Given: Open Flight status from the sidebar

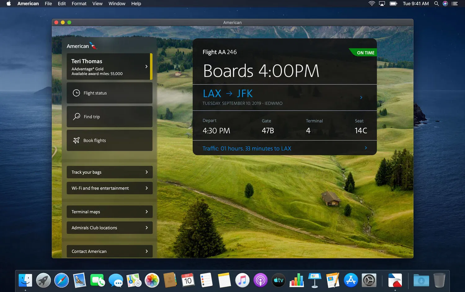Looking at the screenshot, I should point(109,93).
